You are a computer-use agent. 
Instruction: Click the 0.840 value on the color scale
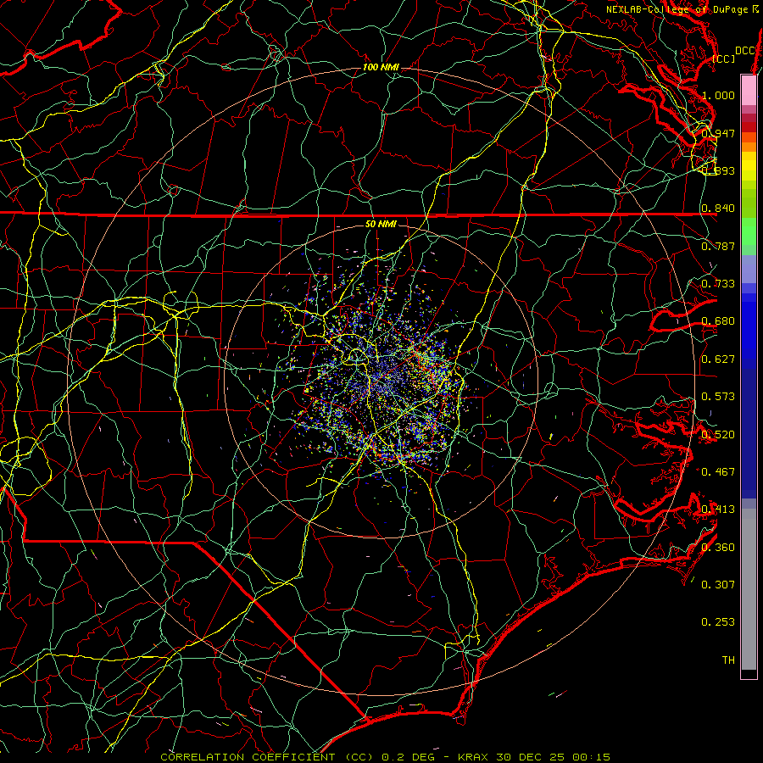718,209
